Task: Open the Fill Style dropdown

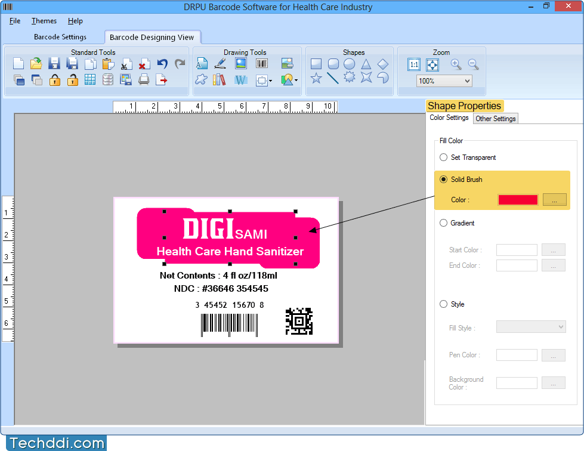Action: (x=531, y=327)
